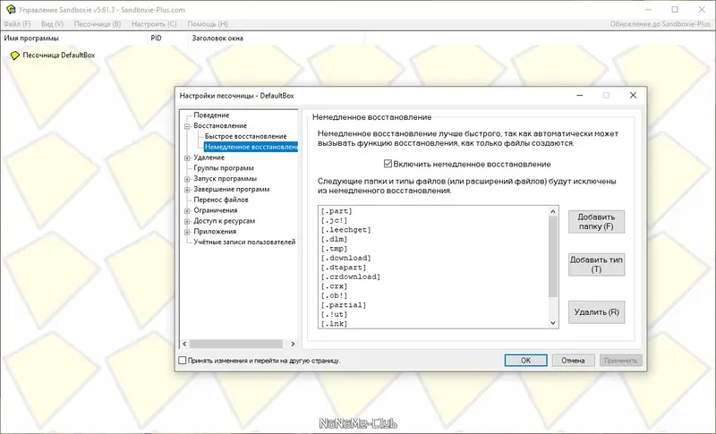The width and height of the screenshot is (716, 434).
Task: Select the [.!ut] list entry
Action: 334,314
